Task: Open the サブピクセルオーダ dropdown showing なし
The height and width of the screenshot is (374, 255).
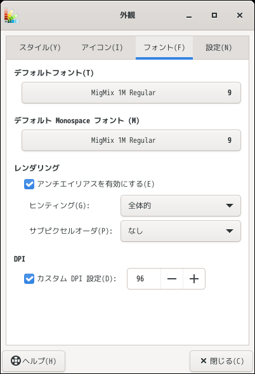Action: (181, 231)
